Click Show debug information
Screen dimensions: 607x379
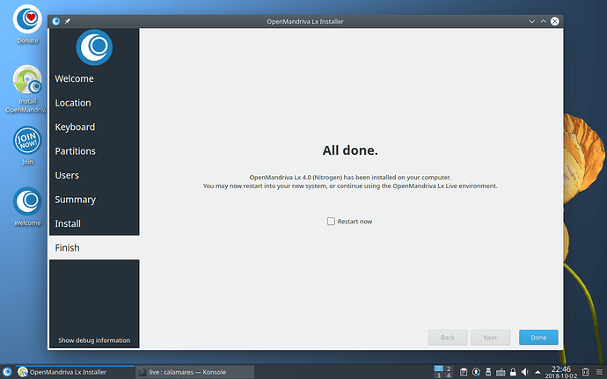(x=94, y=340)
